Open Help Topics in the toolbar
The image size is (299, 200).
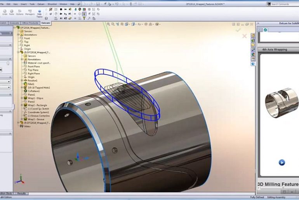click(x=39, y=14)
